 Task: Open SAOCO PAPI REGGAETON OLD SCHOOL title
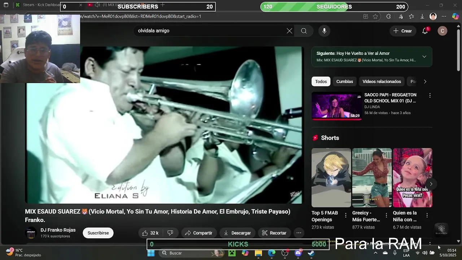point(390,98)
